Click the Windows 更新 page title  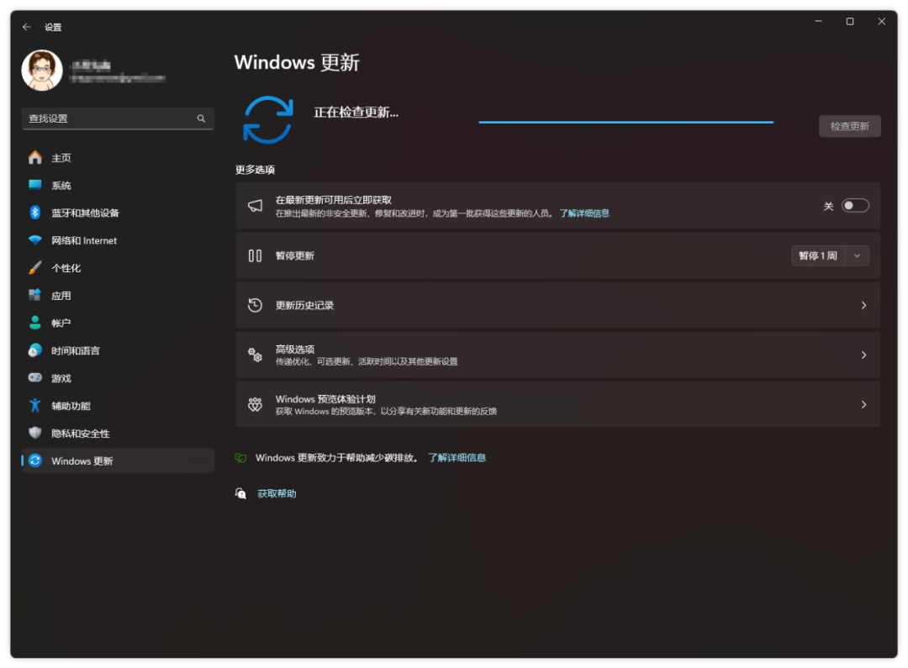(x=297, y=62)
